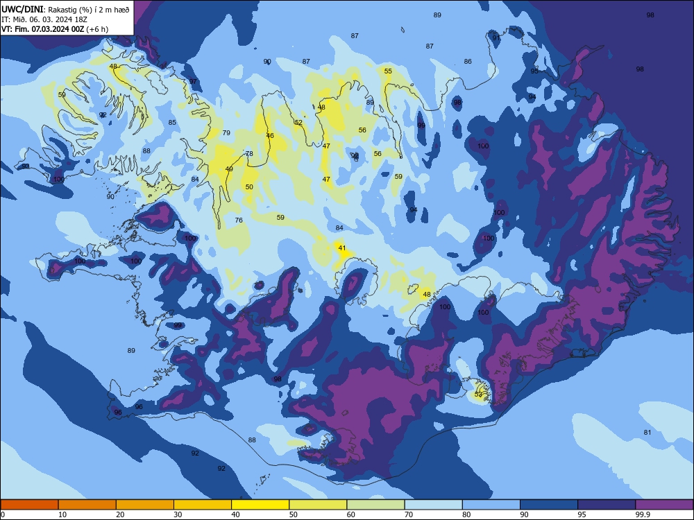
Task: Select the 90–95 medium blue legend swatch
Action: point(549,505)
